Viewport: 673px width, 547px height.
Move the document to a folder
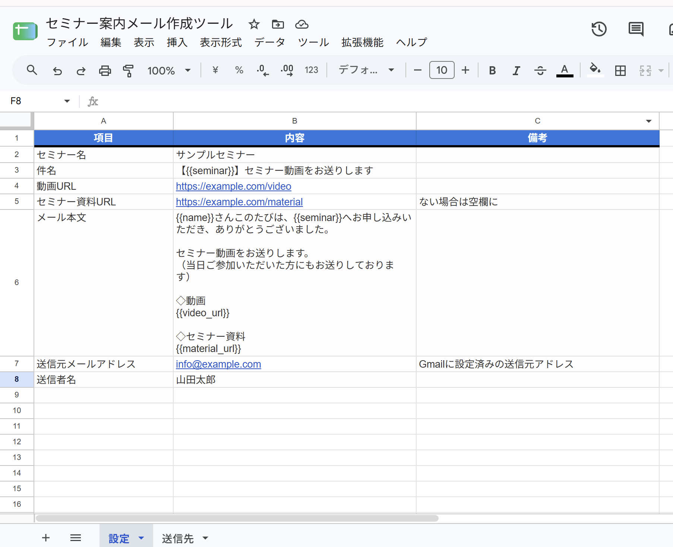pyautogui.click(x=278, y=25)
